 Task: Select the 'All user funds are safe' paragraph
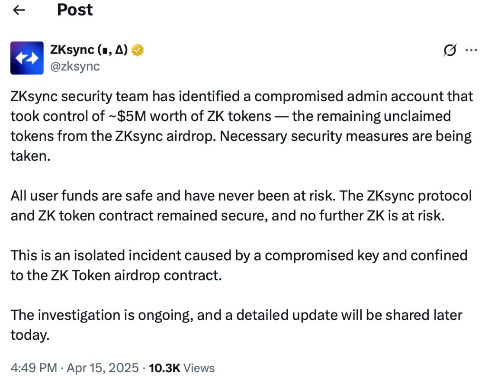pos(241,206)
